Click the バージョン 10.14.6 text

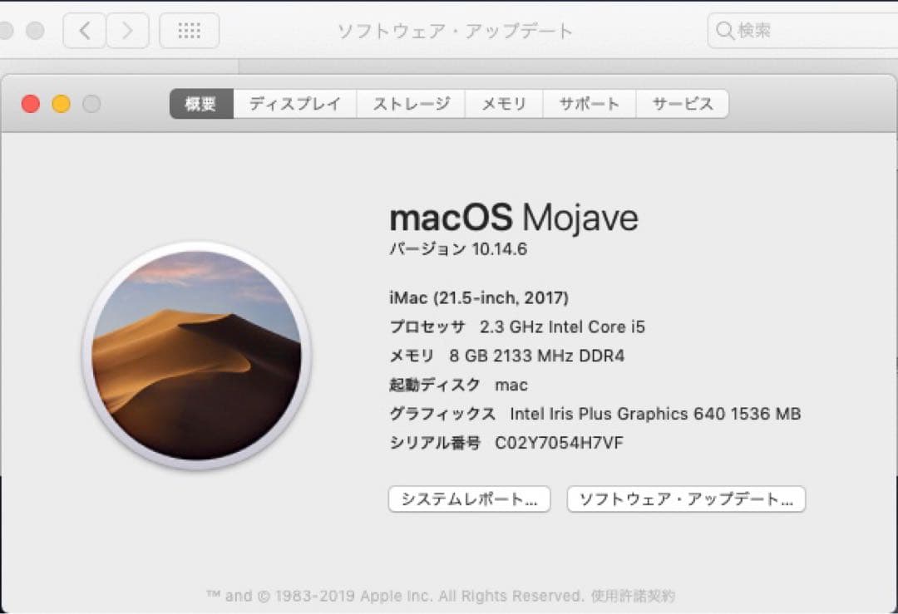pos(458,249)
